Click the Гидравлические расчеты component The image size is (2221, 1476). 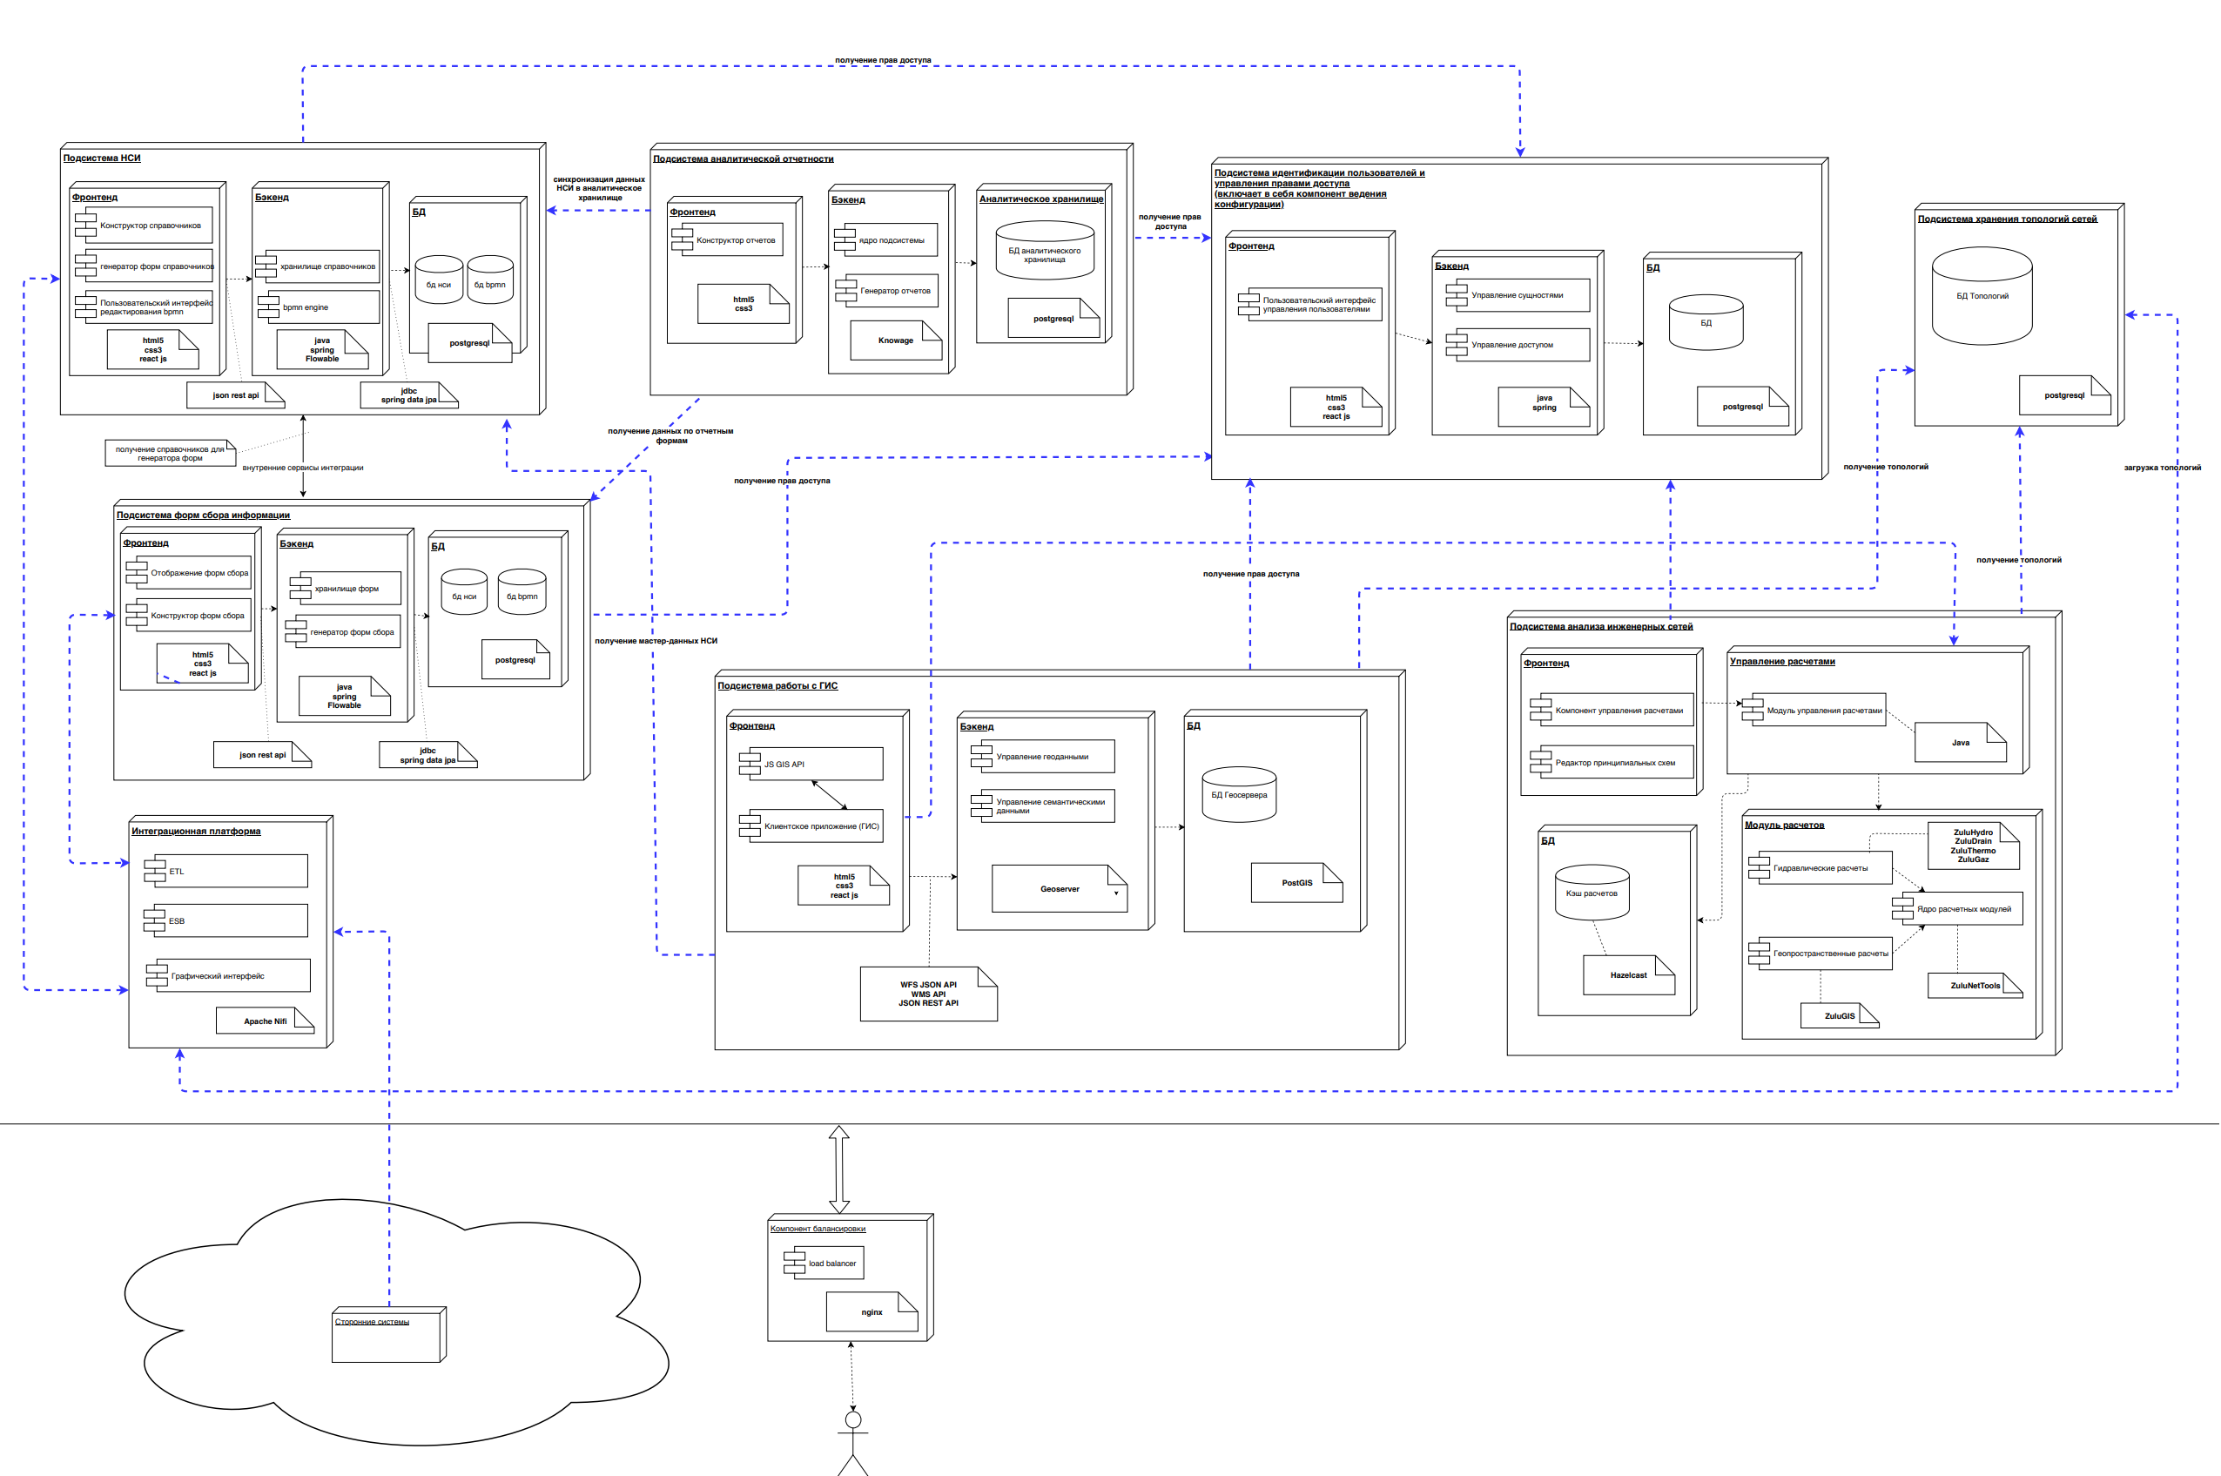pyautogui.click(x=1822, y=867)
